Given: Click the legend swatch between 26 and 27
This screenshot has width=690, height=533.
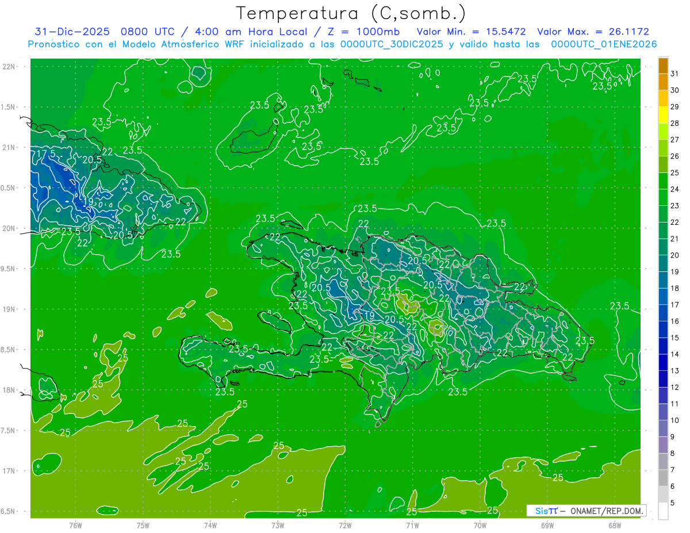Looking at the screenshot, I should point(663,148).
